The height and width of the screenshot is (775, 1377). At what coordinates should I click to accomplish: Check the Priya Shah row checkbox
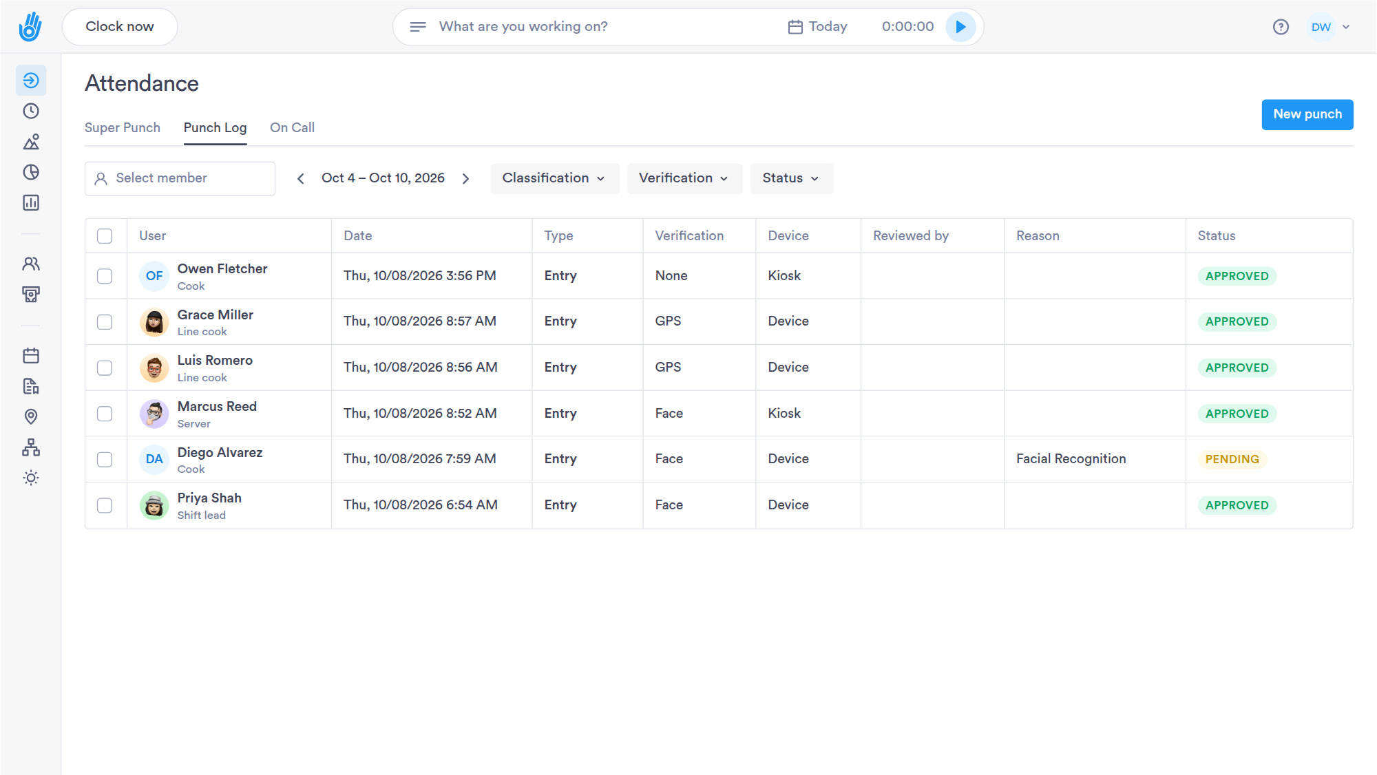105,505
